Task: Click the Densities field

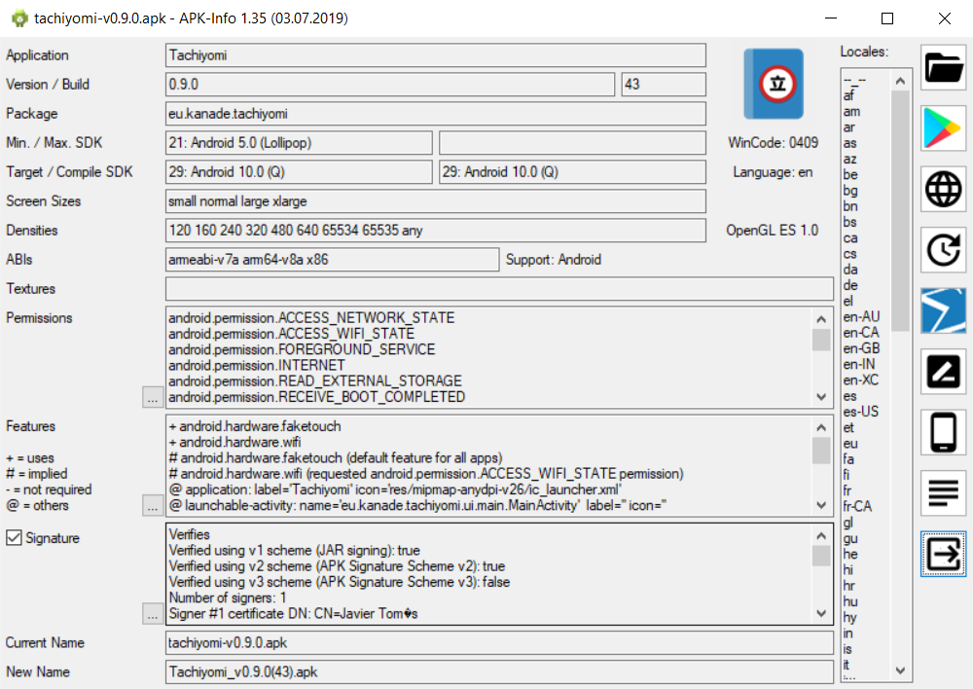Action: tap(436, 231)
